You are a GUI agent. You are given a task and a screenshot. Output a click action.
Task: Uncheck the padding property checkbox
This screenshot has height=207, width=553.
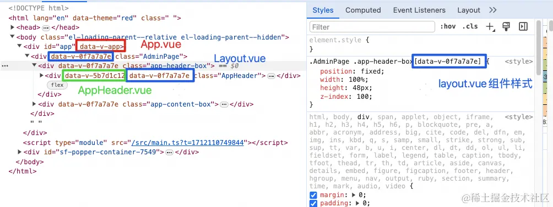click(313, 204)
